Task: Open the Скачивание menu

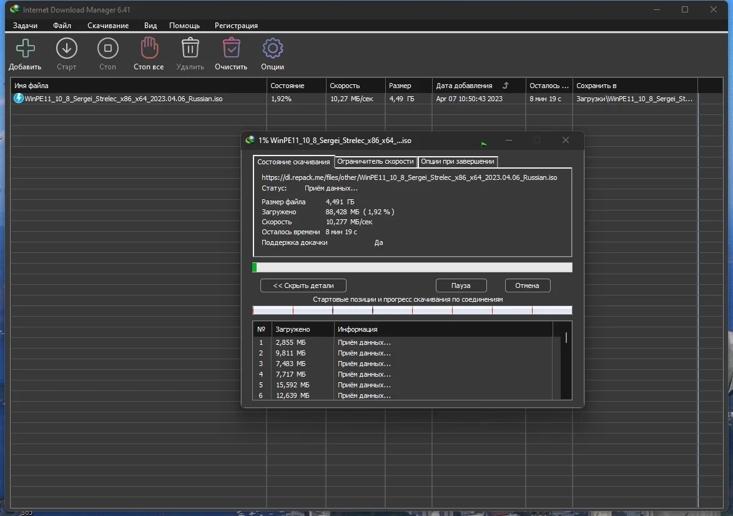Action: pyautogui.click(x=108, y=26)
